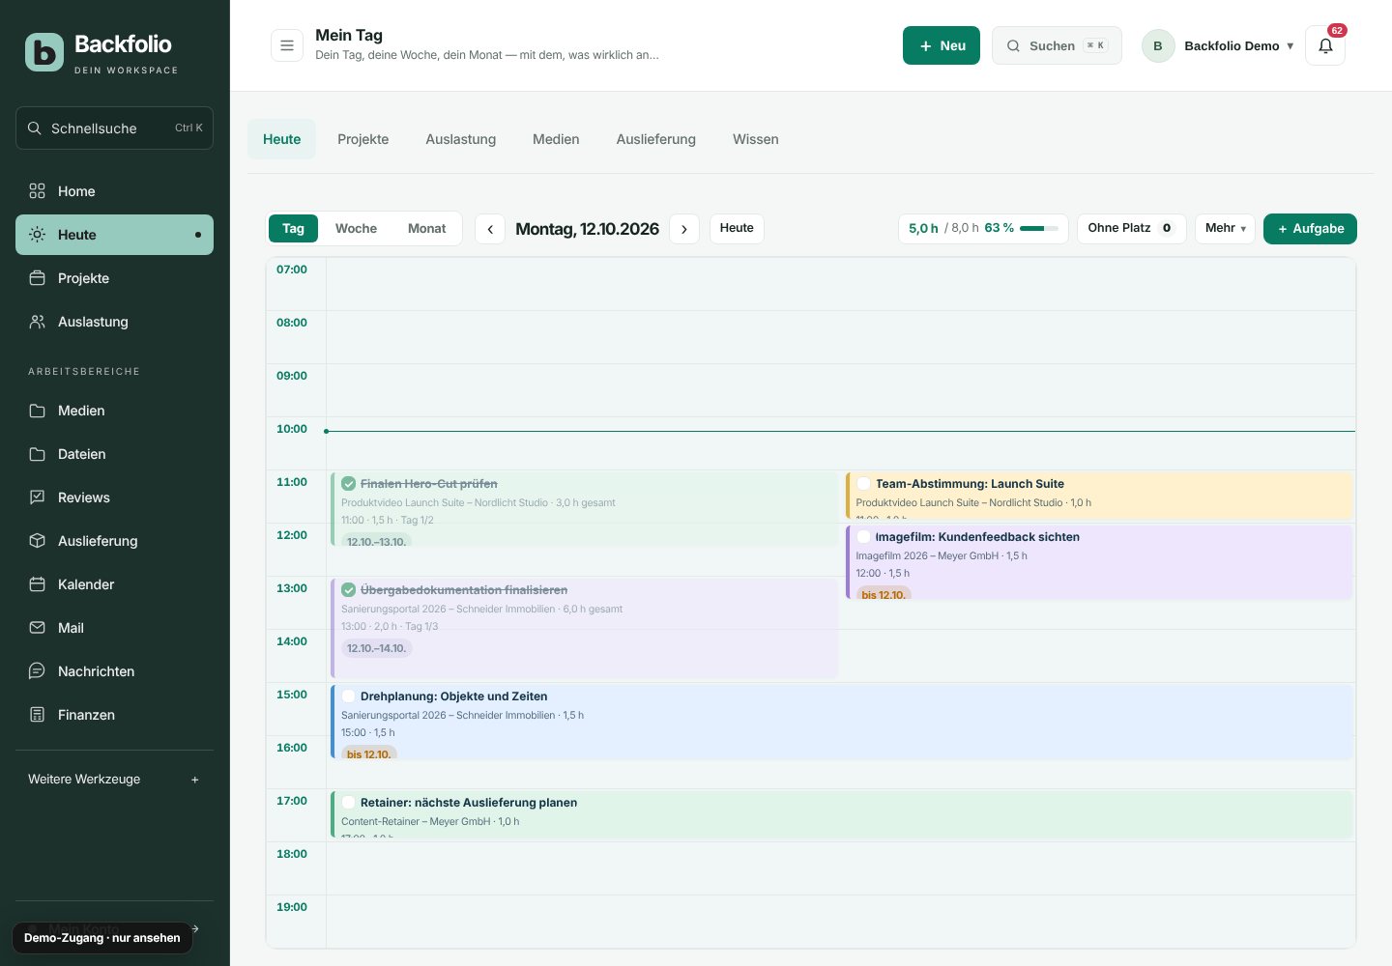Viewport: 1392px width, 966px height.
Task: Uncheck the Finalen Hero-Cut prüfen task
Action: pyautogui.click(x=349, y=484)
